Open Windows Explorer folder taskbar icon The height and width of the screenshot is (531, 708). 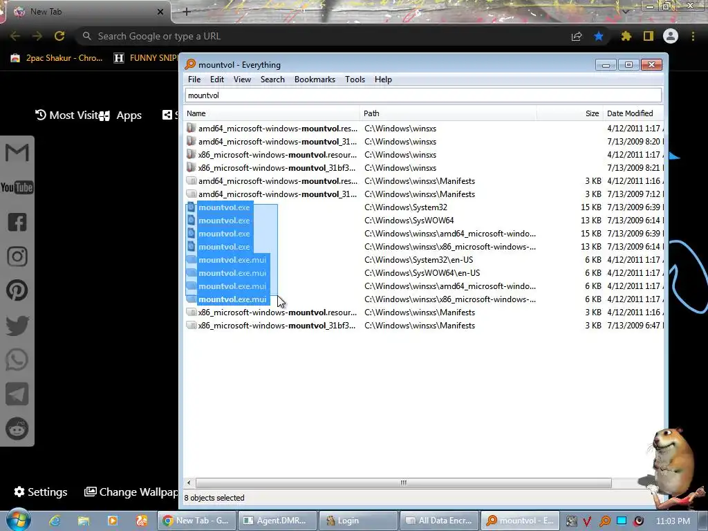(84, 521)
